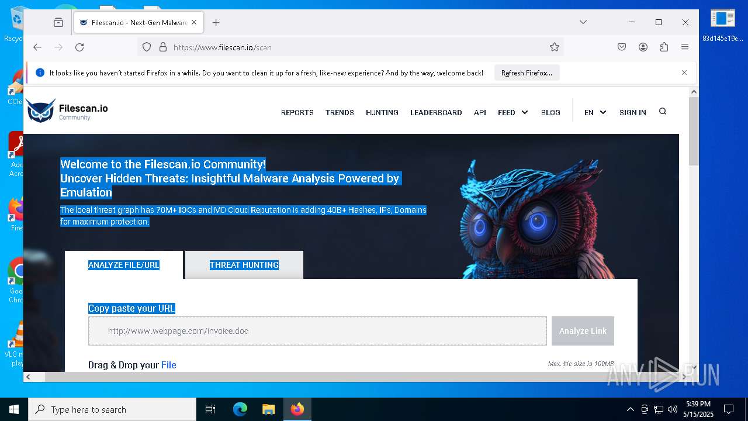The width and height of the screenshot is (748, 421).
Task: Click the Filescan.io owl logo
Action: (x=67, y=111)
